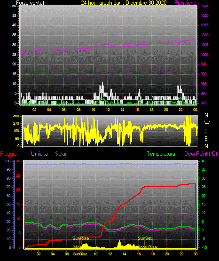This screenshot has height=261, width=219.
Task: Click hour 04 below the rain graph
Action: 53,254
